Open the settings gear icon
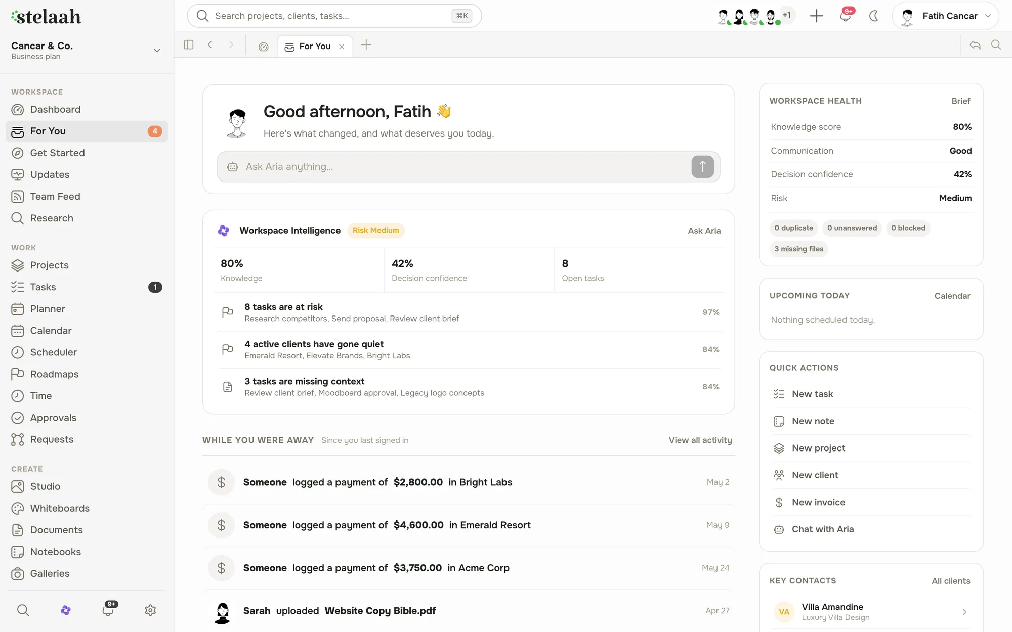This screenshot has width=1012, height=632. point(150,610)
